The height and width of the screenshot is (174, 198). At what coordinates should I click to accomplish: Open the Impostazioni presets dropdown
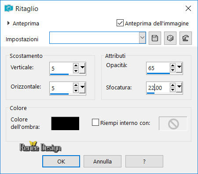pyautogui.click(x=142, y=38)
